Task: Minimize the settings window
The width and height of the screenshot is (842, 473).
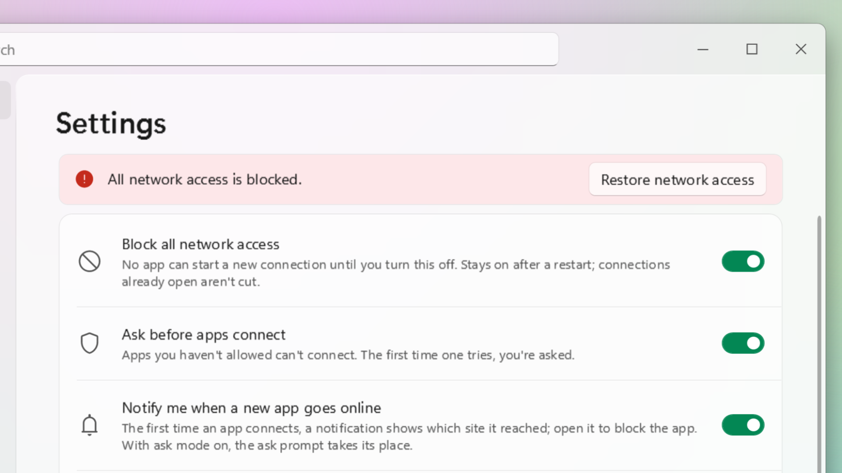Action: (x=703, y=49)
